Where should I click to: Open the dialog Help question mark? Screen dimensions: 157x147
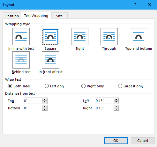tap(135, 4)
